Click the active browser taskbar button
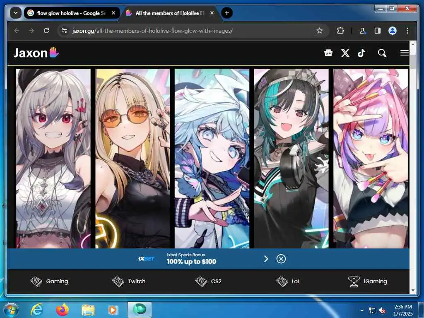 point(140,310)
